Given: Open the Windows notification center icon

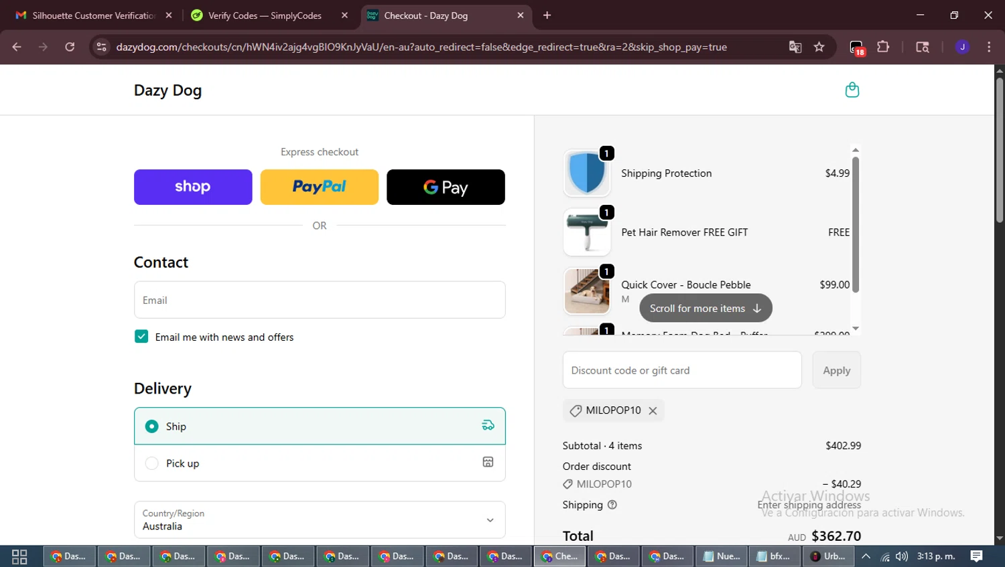Looking at the screenshot, I should tap(976, 556).
